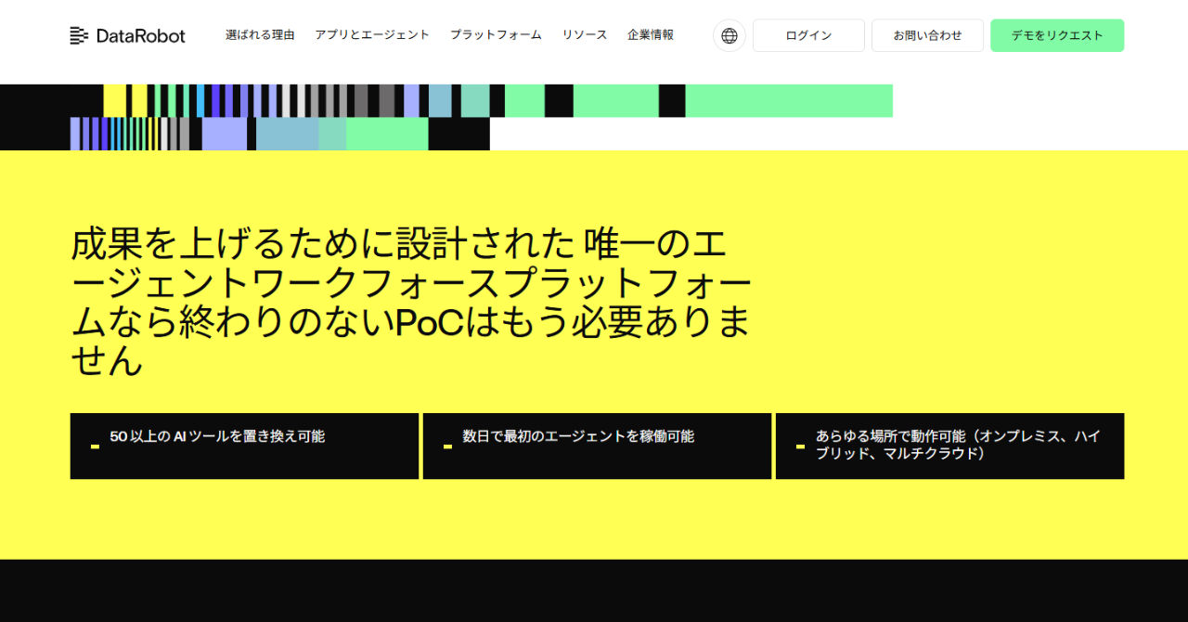Select the あらゆる場所で動作可能 card

(949, 447)
